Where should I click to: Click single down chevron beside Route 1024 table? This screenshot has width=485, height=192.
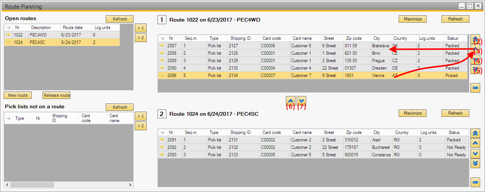(x=475, y=153)
